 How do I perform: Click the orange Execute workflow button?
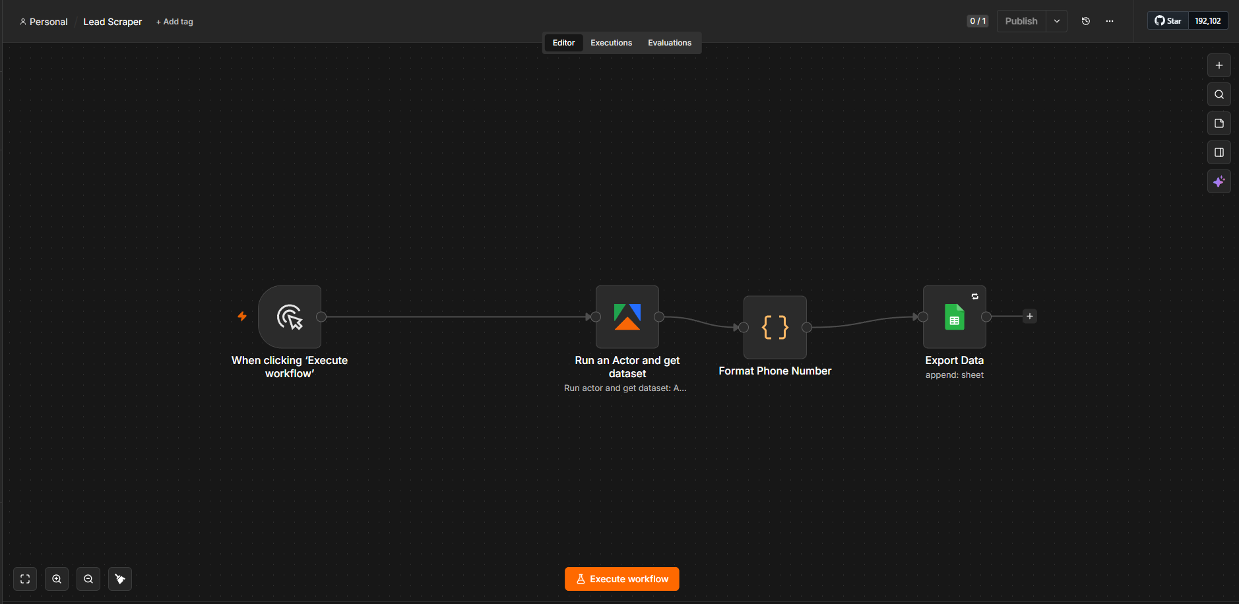point(622,579)
